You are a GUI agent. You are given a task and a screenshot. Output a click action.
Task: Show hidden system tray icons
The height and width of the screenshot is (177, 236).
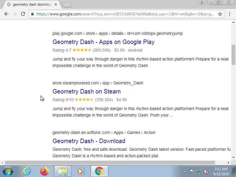click(x=185, y=171)
